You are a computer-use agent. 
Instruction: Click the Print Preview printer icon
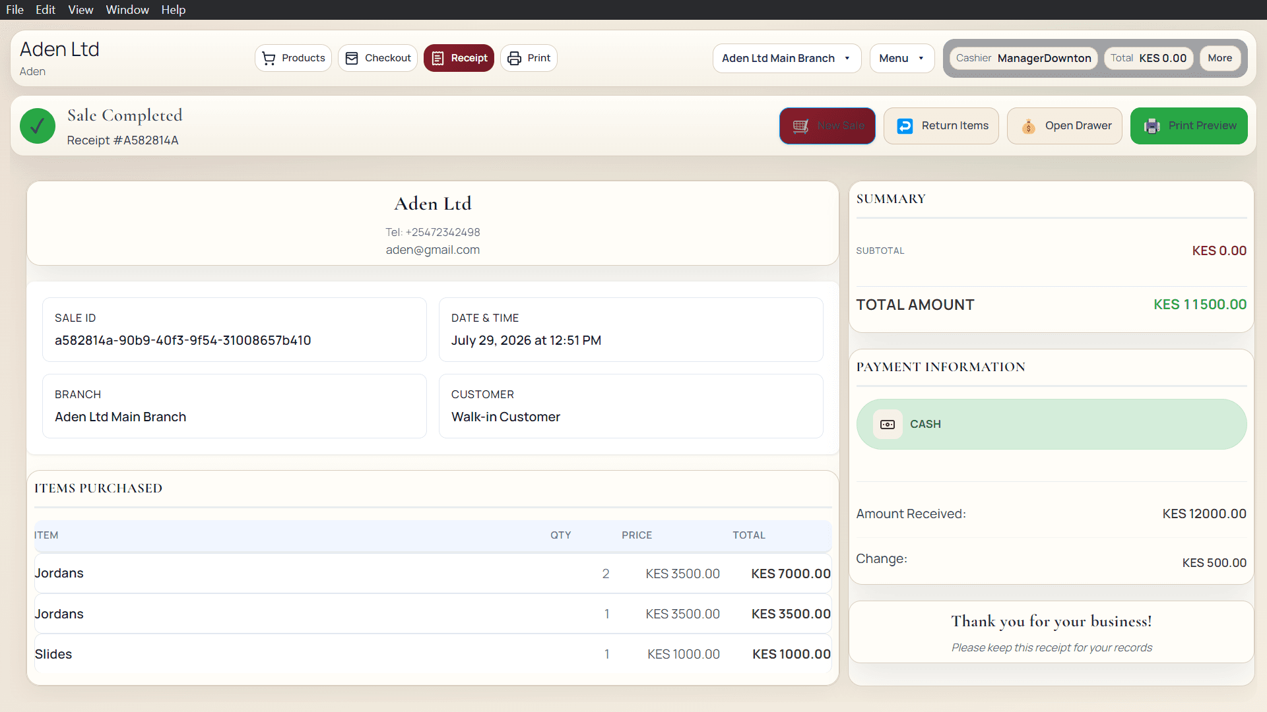pyautogui.click(x=1152, y=126)
